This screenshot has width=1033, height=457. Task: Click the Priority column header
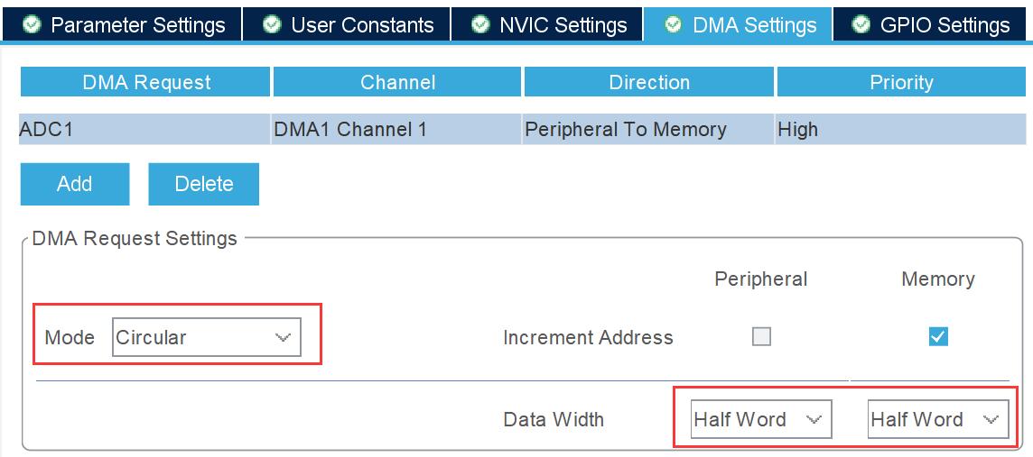click(900, 83)
